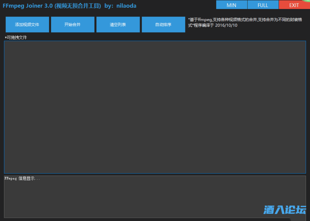Image resolution: width=310 pixels, height=221 pixels.
Task: Start merging with the 开始合并 button
Action: tap(73, 25)
